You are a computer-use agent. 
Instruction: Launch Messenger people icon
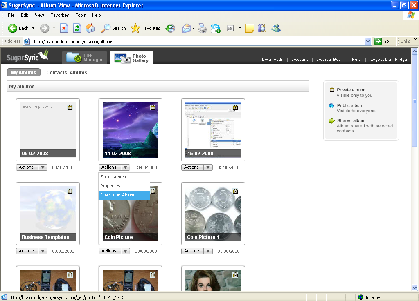click(276, 28)
